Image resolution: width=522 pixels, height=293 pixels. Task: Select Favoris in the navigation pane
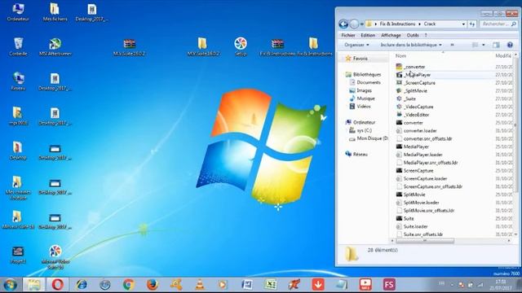[x=361, y=59]
